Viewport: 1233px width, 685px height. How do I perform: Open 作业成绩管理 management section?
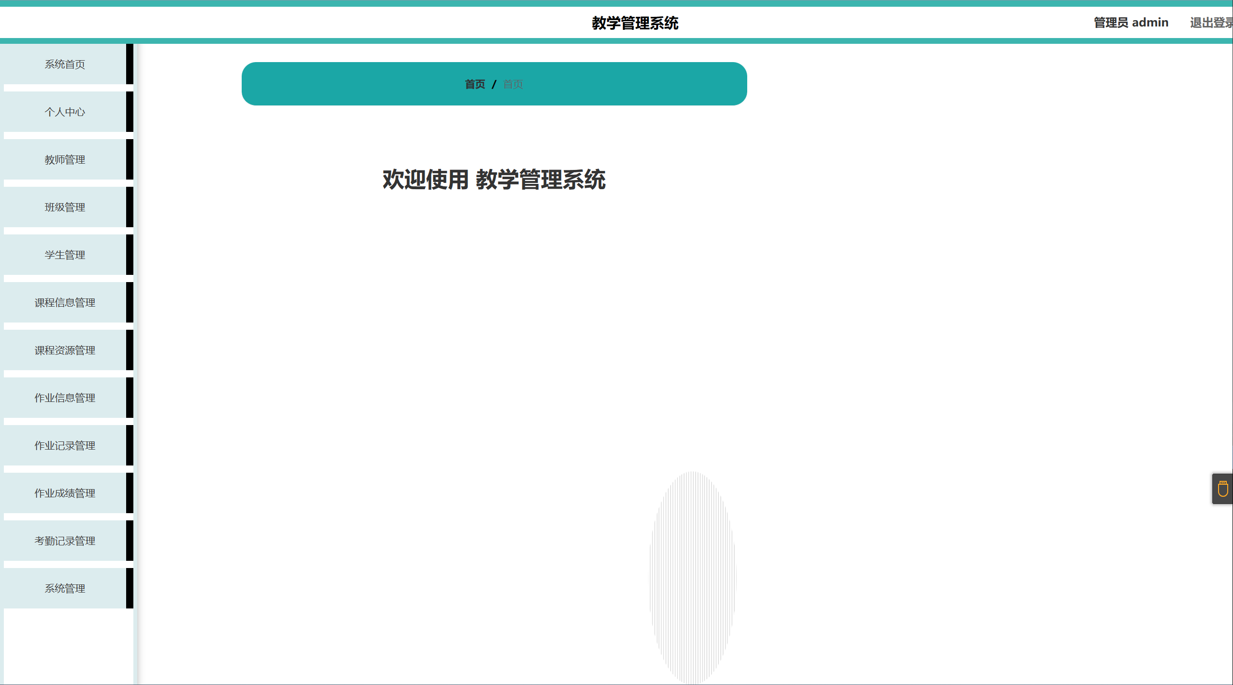65,493
